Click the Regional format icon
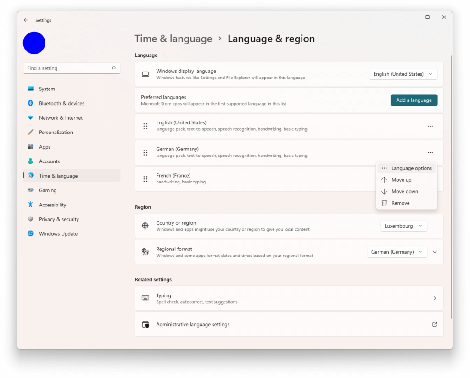Screen dimensions: 470x378 coord(145,251)
